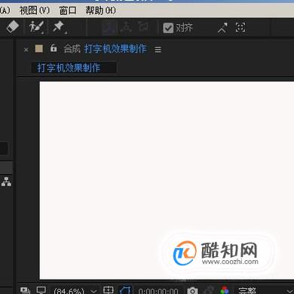Toggle the mask visibility button
The image size is (294, 294).
126,290
